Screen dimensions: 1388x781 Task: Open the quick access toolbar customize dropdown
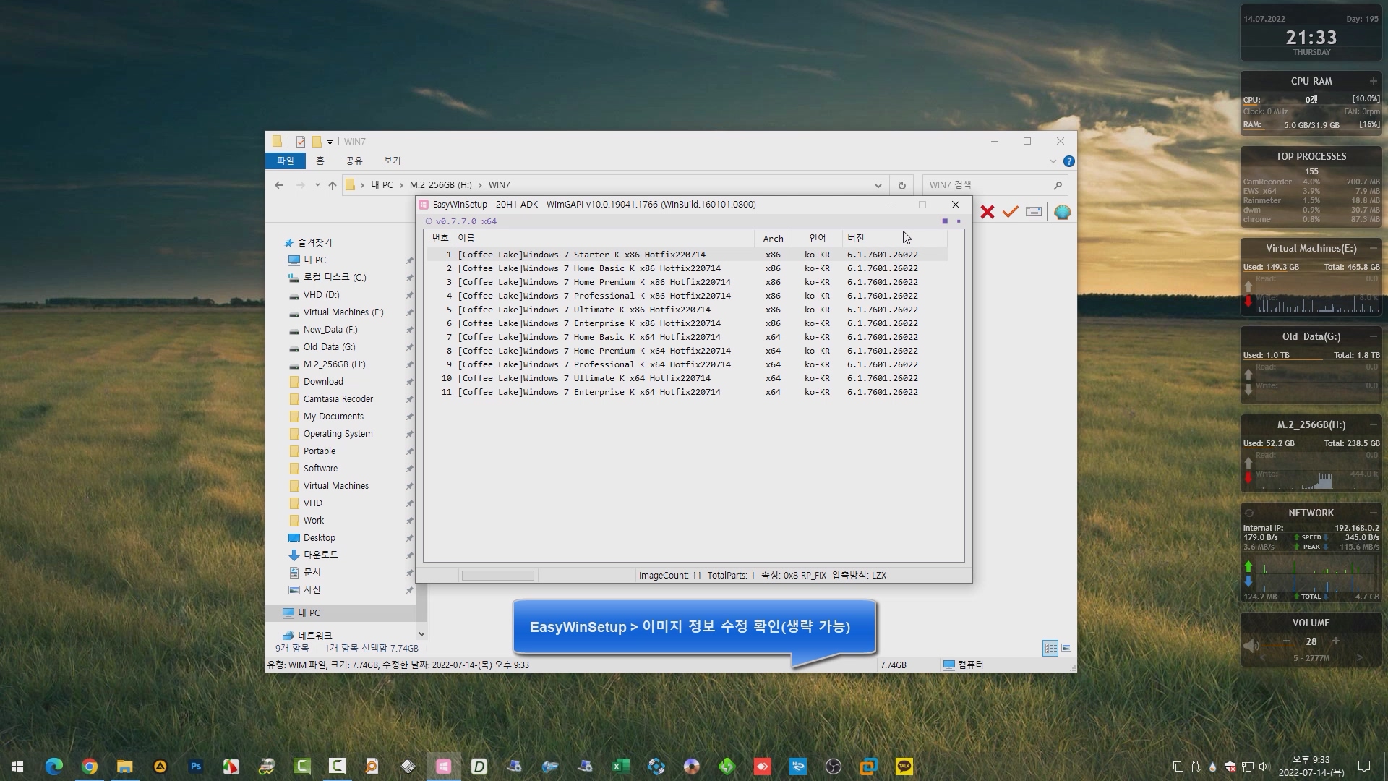(330, 142)
